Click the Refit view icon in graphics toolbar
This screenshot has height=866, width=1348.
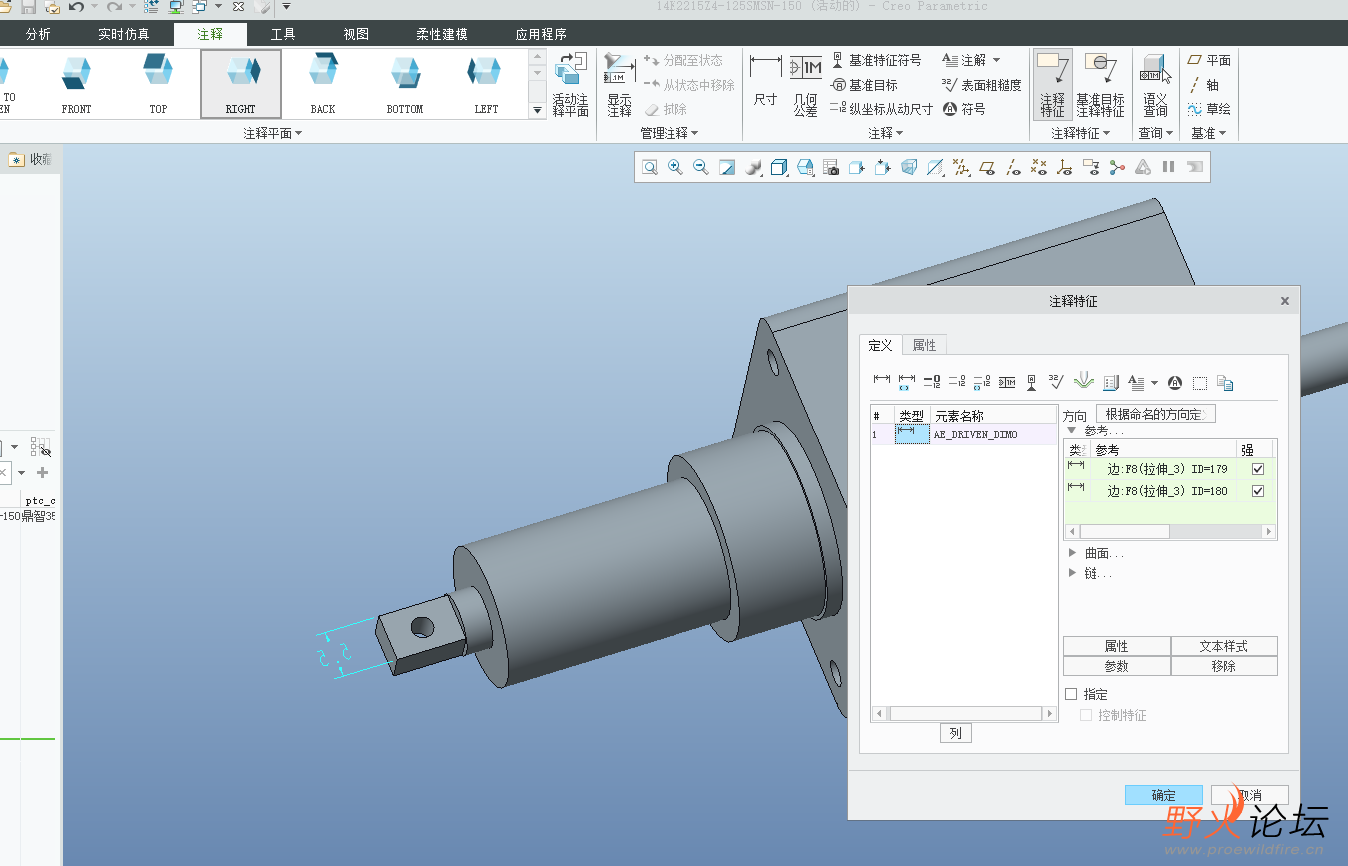tap(650, 168)
